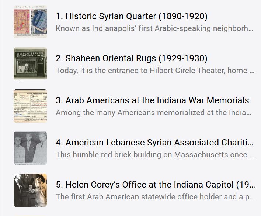Select the war memorial document thumbnail

click(x=30, y=105)
